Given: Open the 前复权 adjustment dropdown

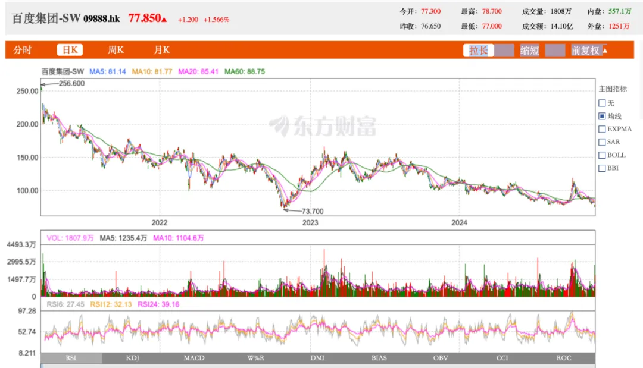Looking at the screenshot, I should pos(589,51).
